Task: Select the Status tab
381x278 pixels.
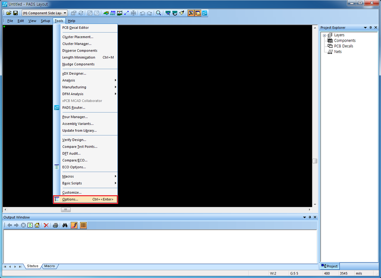Action: (32, 266)
